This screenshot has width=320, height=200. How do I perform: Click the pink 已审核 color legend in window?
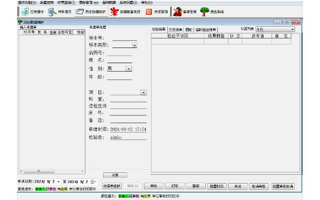51,189
